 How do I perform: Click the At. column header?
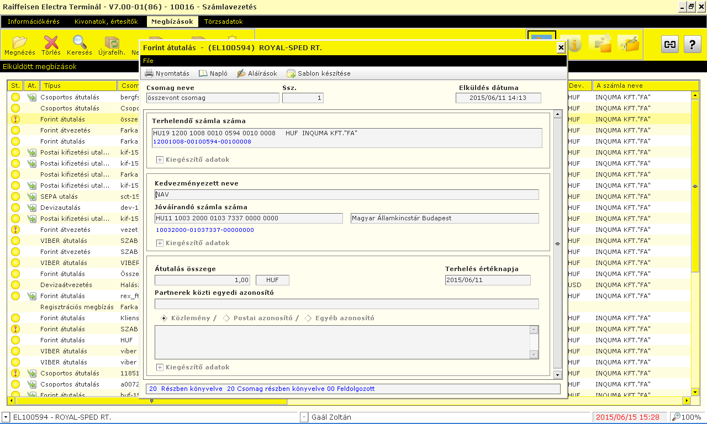[x=32, y=86]
